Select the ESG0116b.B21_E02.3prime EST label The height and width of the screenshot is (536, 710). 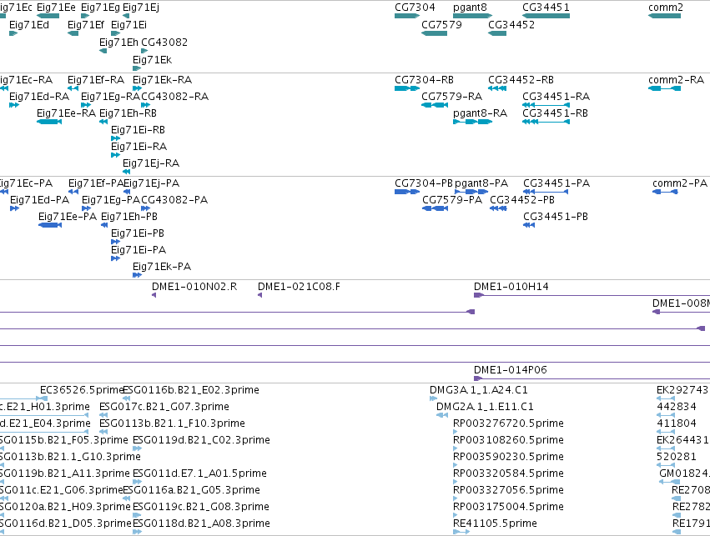point(191,390)
